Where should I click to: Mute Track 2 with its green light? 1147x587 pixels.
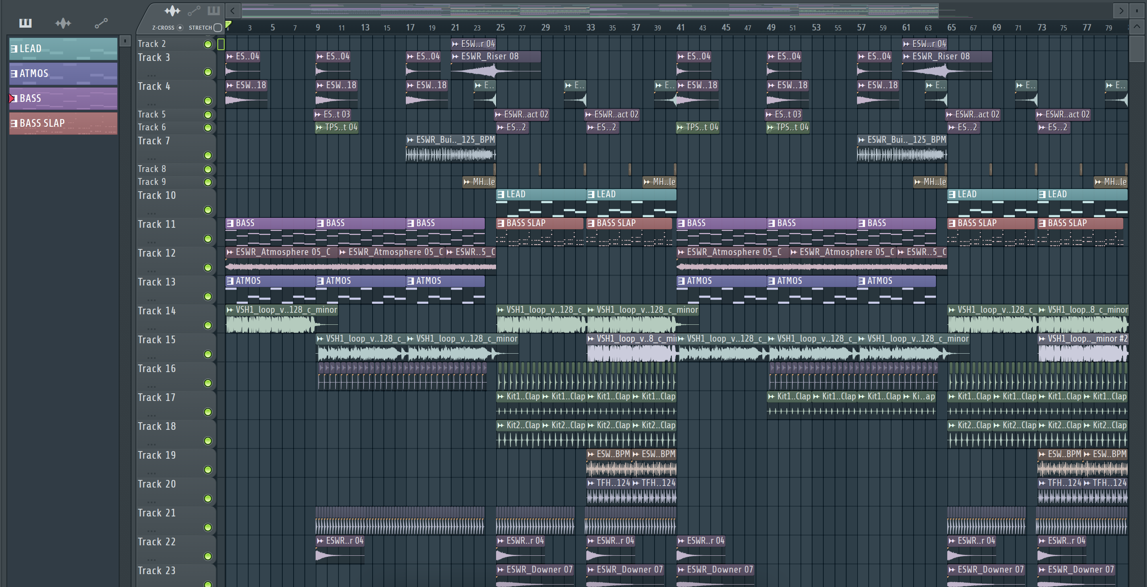(x=207, y=44)
